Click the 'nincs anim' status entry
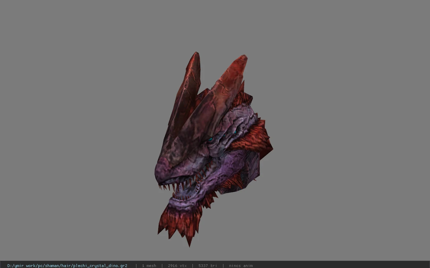The image size is (430, 268). pos(241,266)
